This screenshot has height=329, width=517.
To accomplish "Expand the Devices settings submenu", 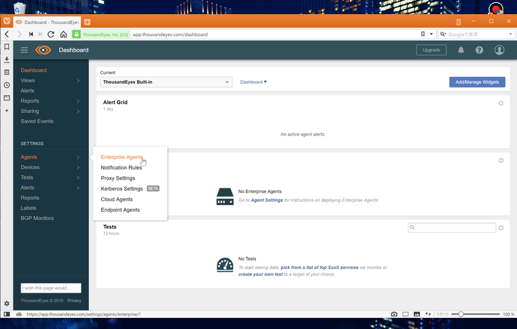I will (x=78, y=168).
